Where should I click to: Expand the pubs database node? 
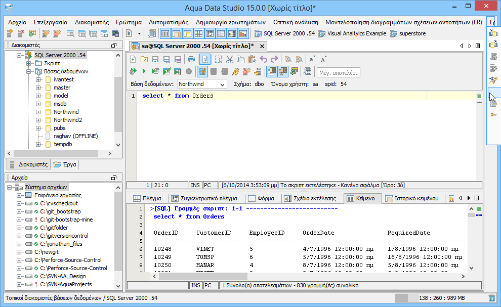(x=38, y=128)
